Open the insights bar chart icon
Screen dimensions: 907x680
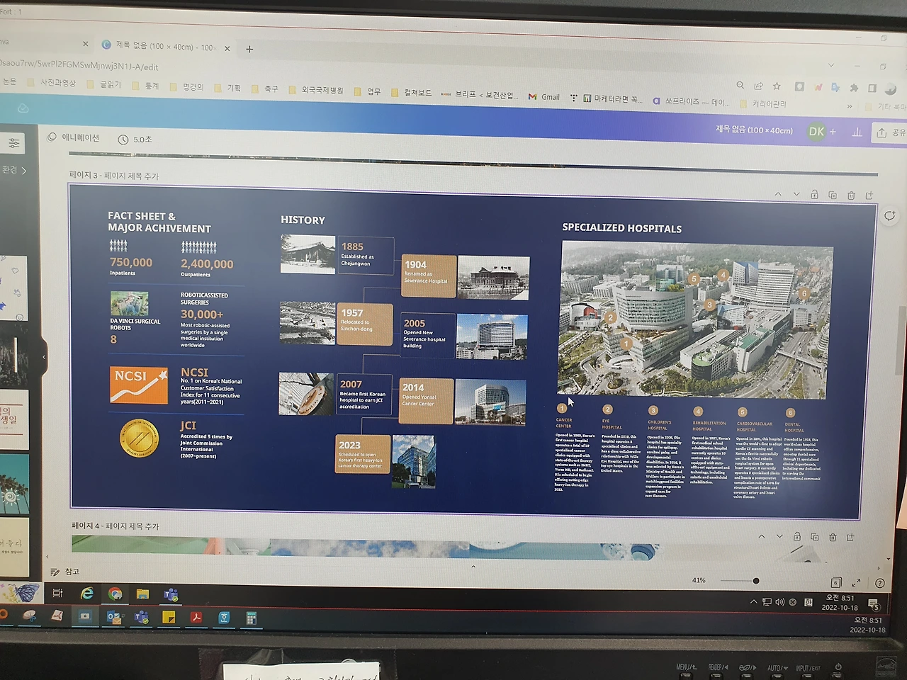pyautogui.click(x=857, y=132)
